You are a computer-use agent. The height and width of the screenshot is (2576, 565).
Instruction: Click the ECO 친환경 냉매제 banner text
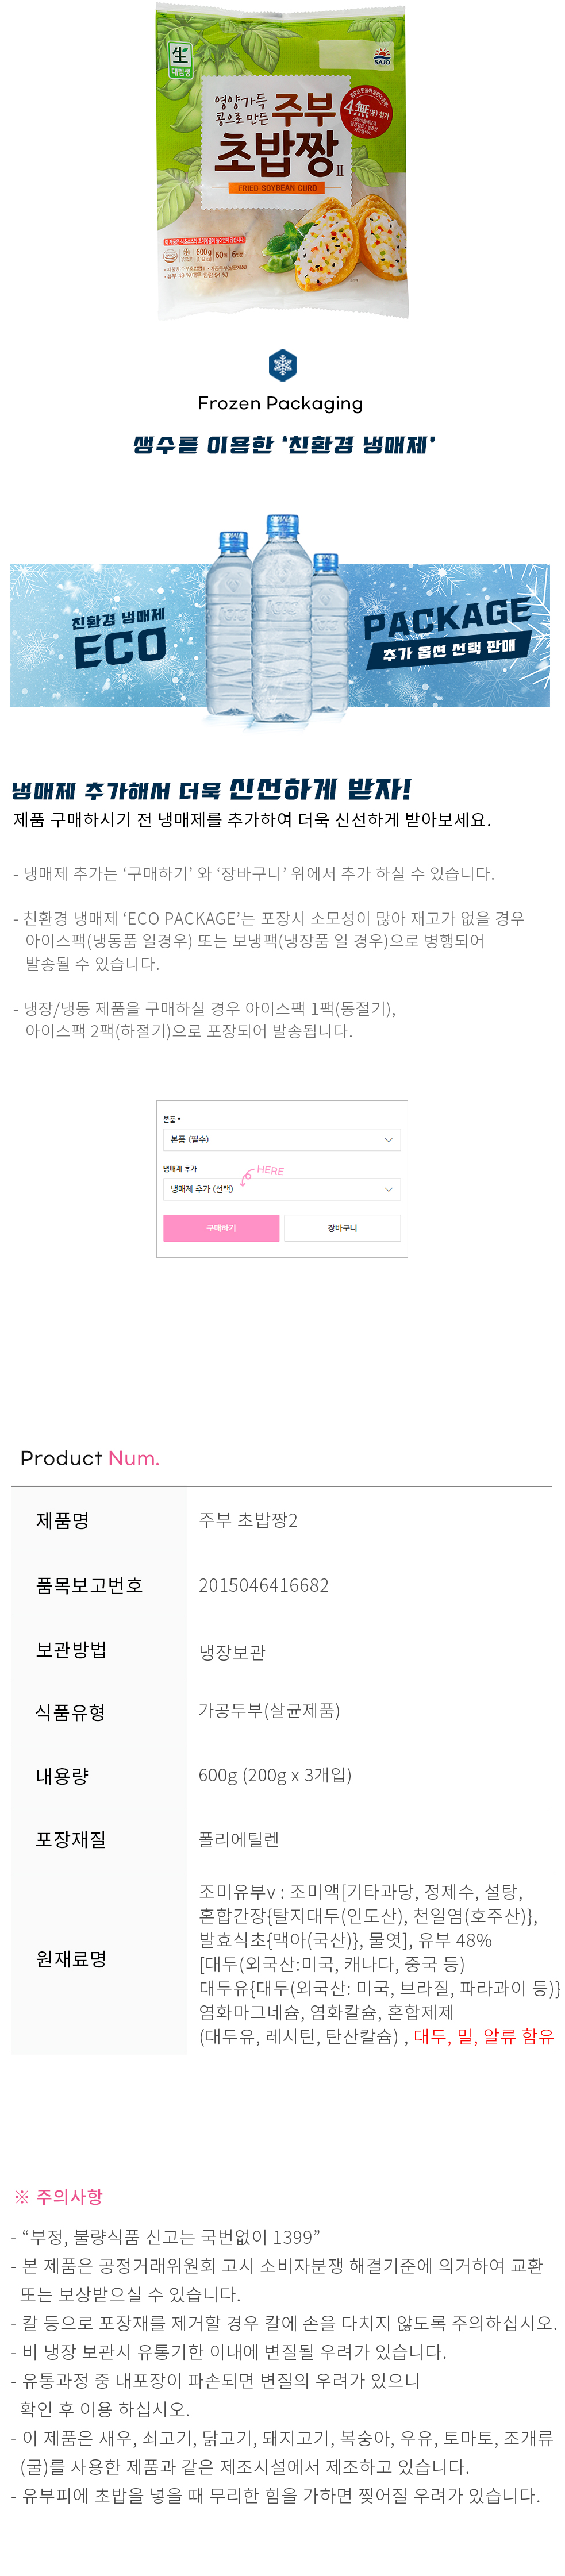click(x=119, y=639)
